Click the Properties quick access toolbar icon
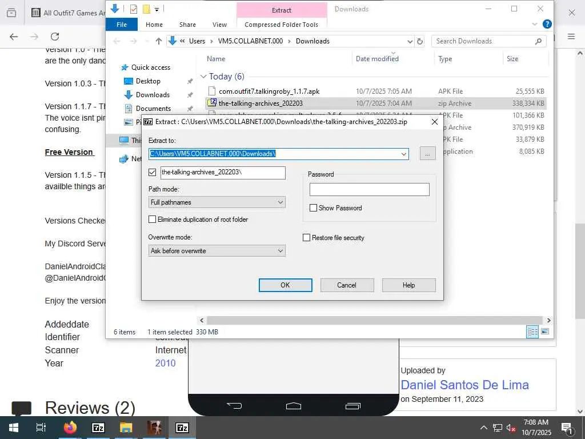The image size is (585, 439). click(134, 9)
